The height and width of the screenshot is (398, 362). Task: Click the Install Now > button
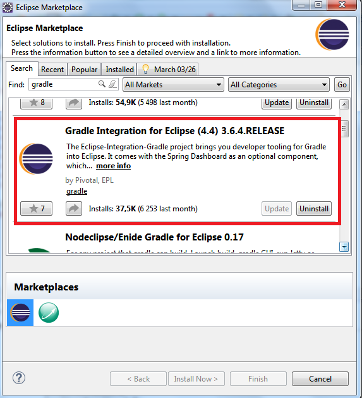(196, 379)
